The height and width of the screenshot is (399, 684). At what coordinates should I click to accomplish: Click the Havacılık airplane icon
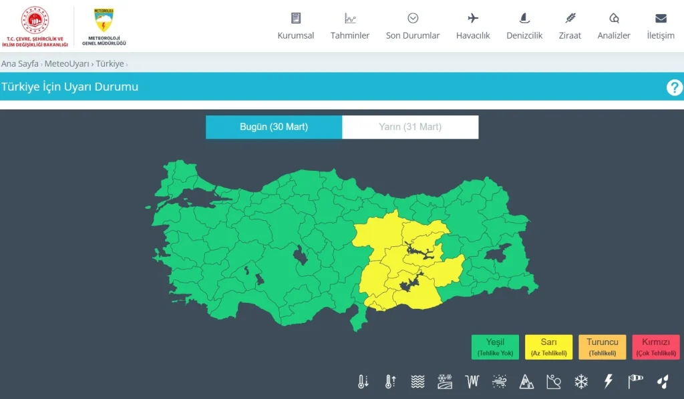click(473, 18)
